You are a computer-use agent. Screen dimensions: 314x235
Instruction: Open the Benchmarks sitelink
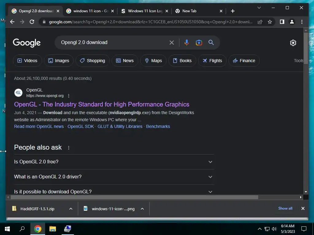[158, 126]
